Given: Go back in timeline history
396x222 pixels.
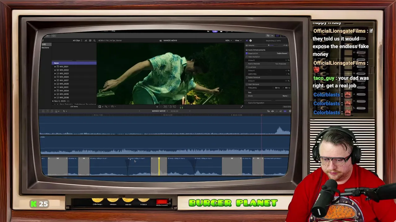Looking at the screenshot, I should [139, 111].
